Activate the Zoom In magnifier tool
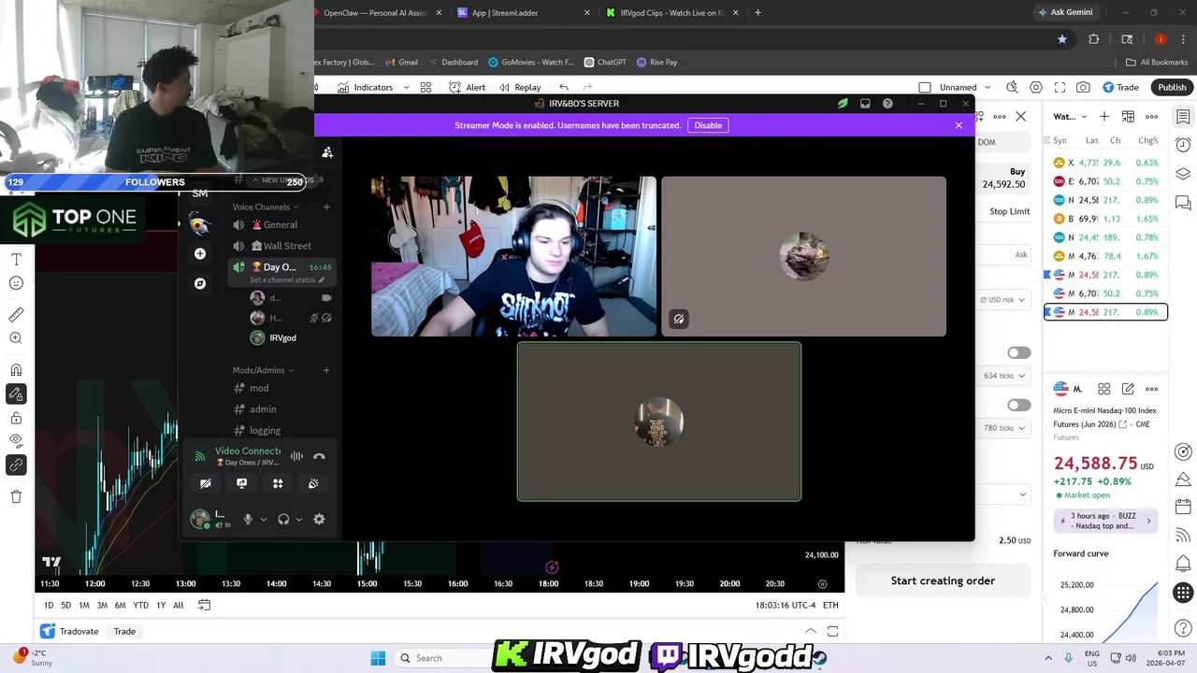The height and width of the screenshot is (673, 1197). pos(16,338)
